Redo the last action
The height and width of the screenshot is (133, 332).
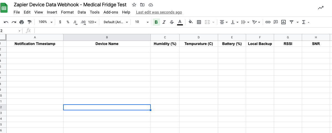click(x=14, y=22)
